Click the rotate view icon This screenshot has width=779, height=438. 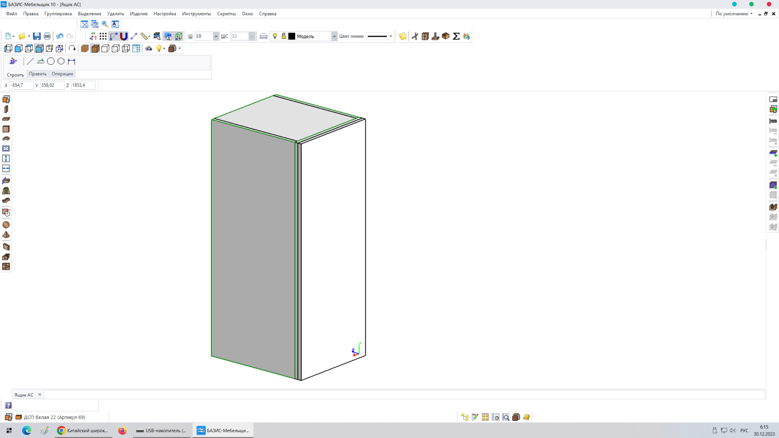[72, 49]
